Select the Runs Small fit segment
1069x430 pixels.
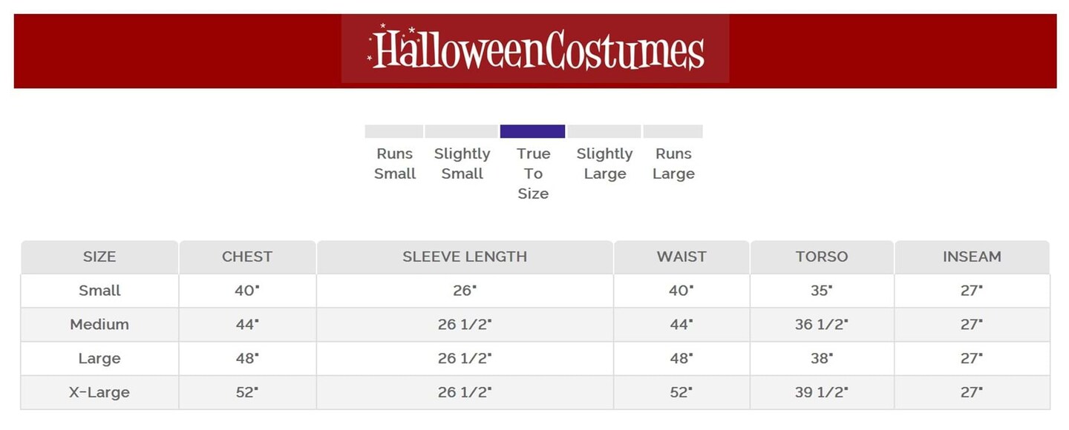pyautogui.click(x=394, y=131)
